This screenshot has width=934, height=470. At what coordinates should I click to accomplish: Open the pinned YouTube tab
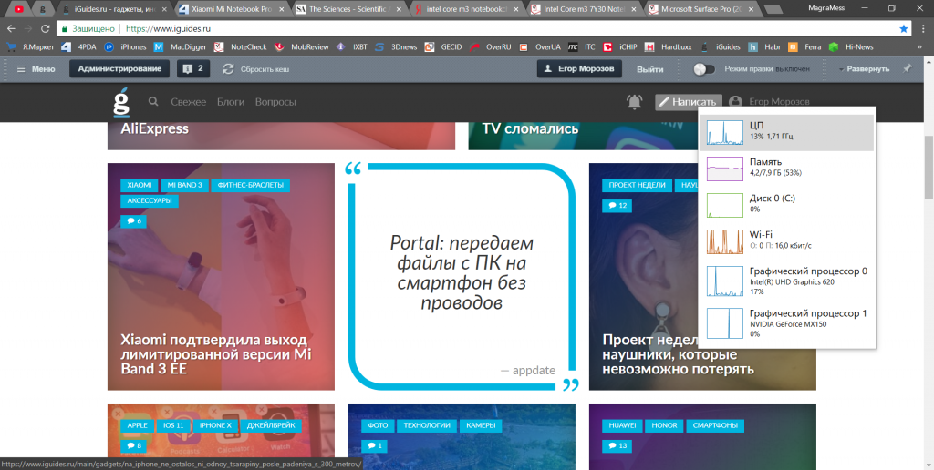[19, 9]
